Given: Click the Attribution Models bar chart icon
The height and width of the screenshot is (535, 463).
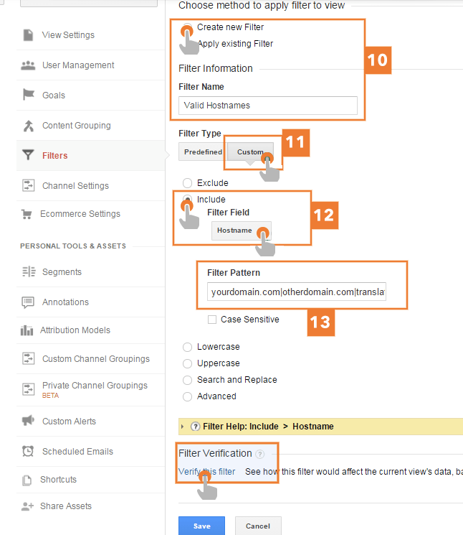Looking at the screenshot, I should 28,330.
